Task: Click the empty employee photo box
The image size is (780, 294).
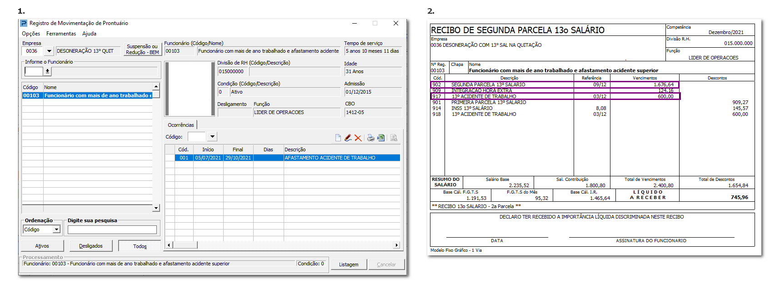Action: point(190,89)
